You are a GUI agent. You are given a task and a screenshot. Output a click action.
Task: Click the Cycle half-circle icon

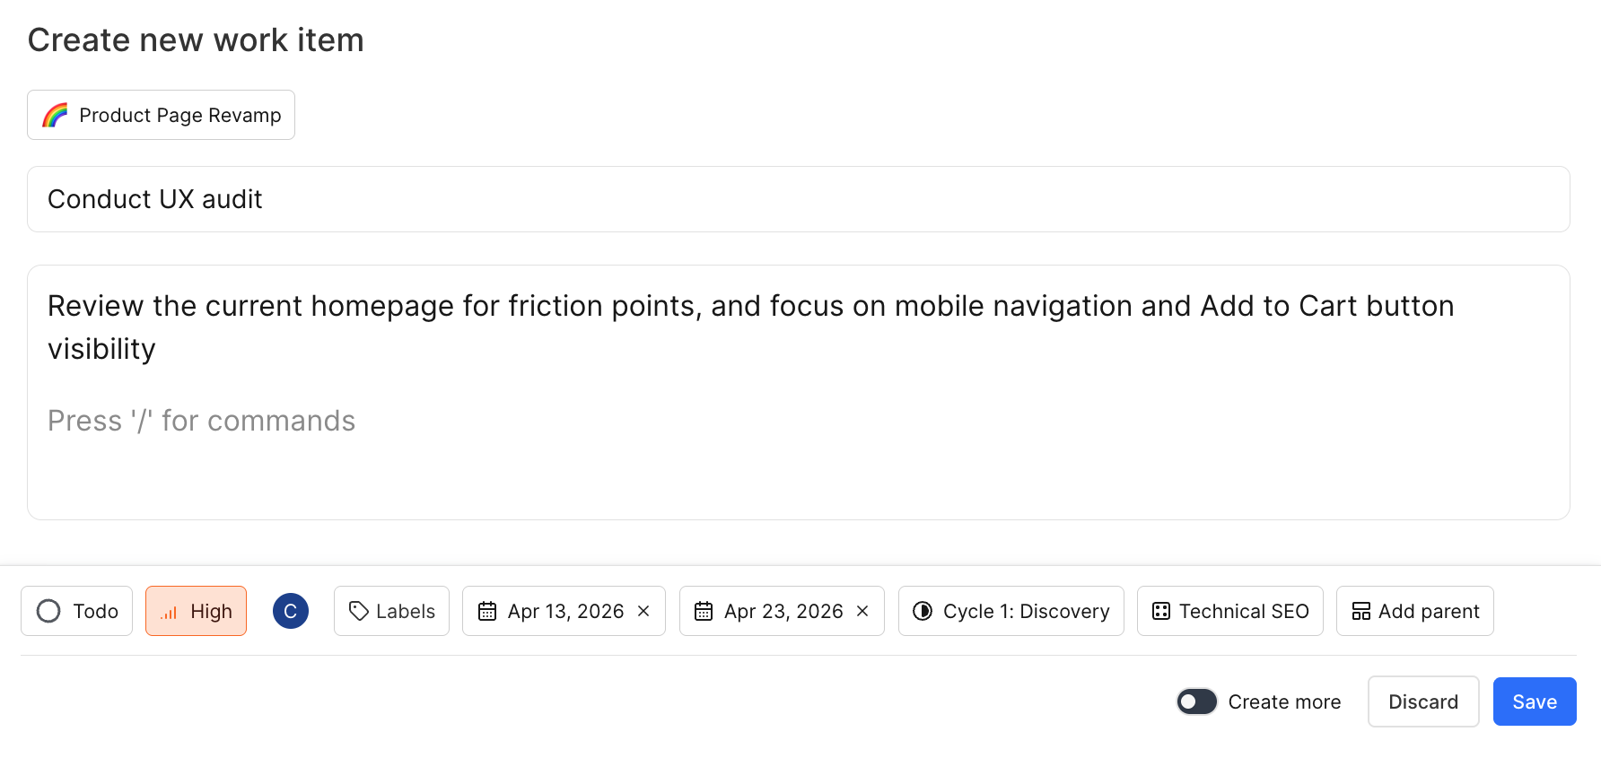tap(923, 611)
